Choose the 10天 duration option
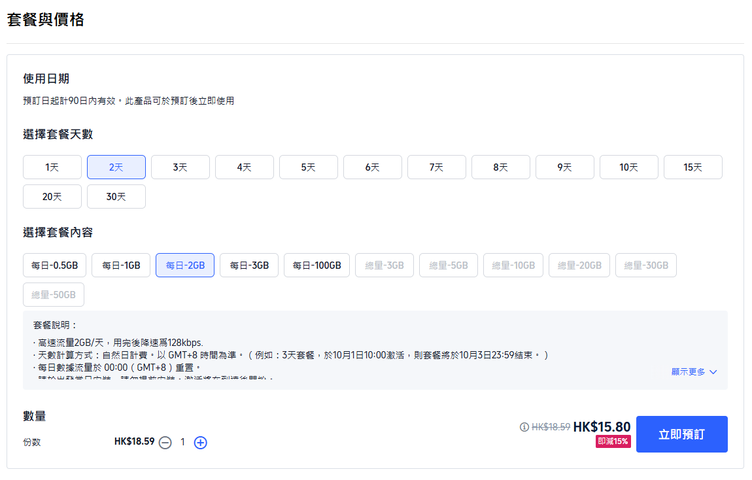Screen dimensions: 752x480 pyautogui.click(x=629, y=167)
